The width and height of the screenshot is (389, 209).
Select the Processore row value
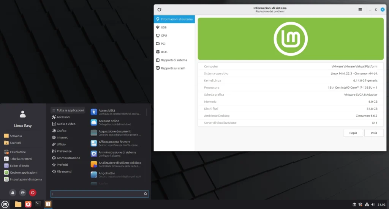coord(353,87)
